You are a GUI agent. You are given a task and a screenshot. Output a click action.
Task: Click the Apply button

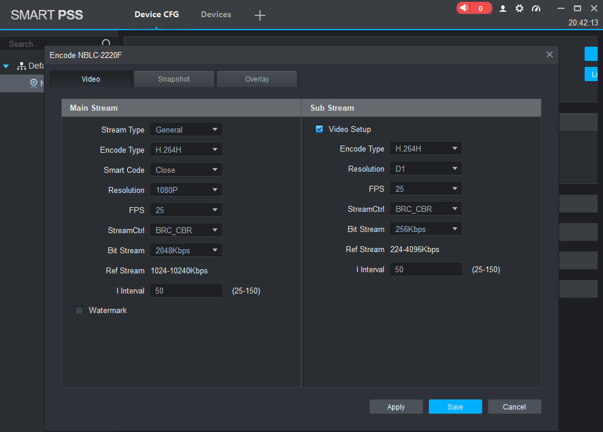[x=396, y=407]
